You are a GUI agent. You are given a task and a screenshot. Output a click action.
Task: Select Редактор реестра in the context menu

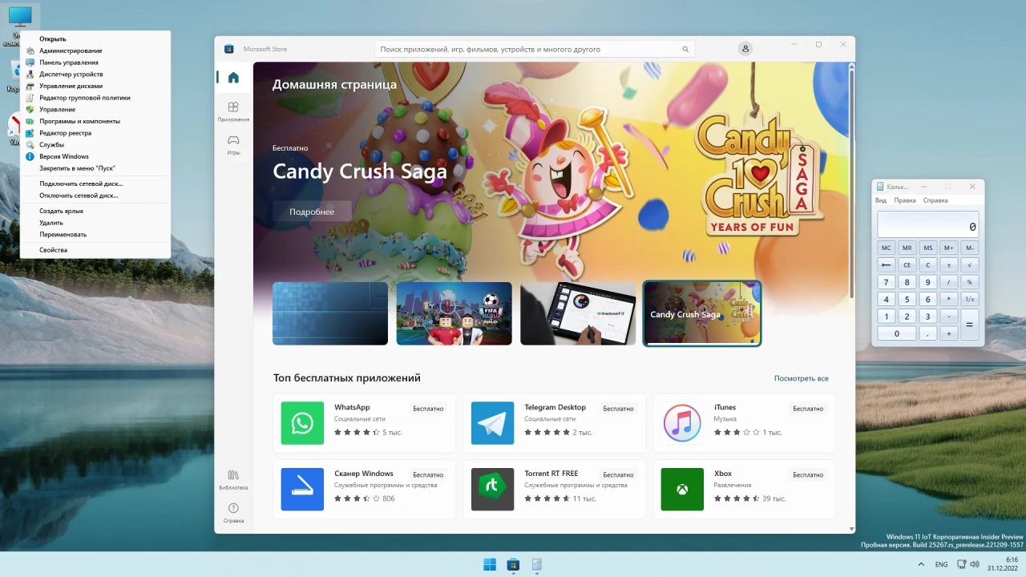click(x=95, y=133)
